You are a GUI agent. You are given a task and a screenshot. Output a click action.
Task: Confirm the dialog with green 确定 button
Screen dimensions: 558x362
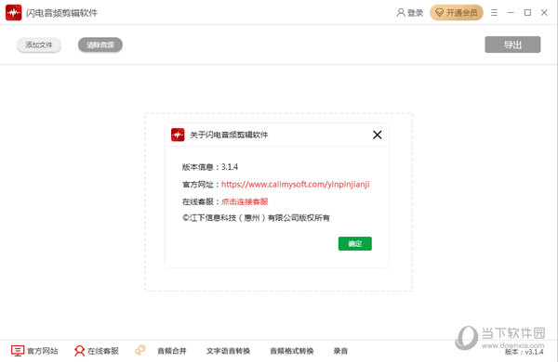pyautogui.click(x=355, y=244)
